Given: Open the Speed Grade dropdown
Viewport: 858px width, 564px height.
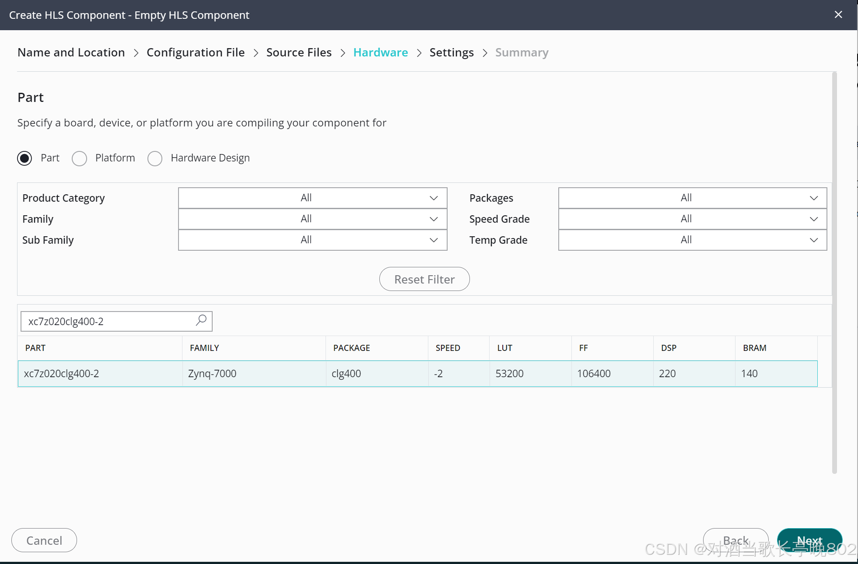Looking at the screenshot, I should [692, 219].
